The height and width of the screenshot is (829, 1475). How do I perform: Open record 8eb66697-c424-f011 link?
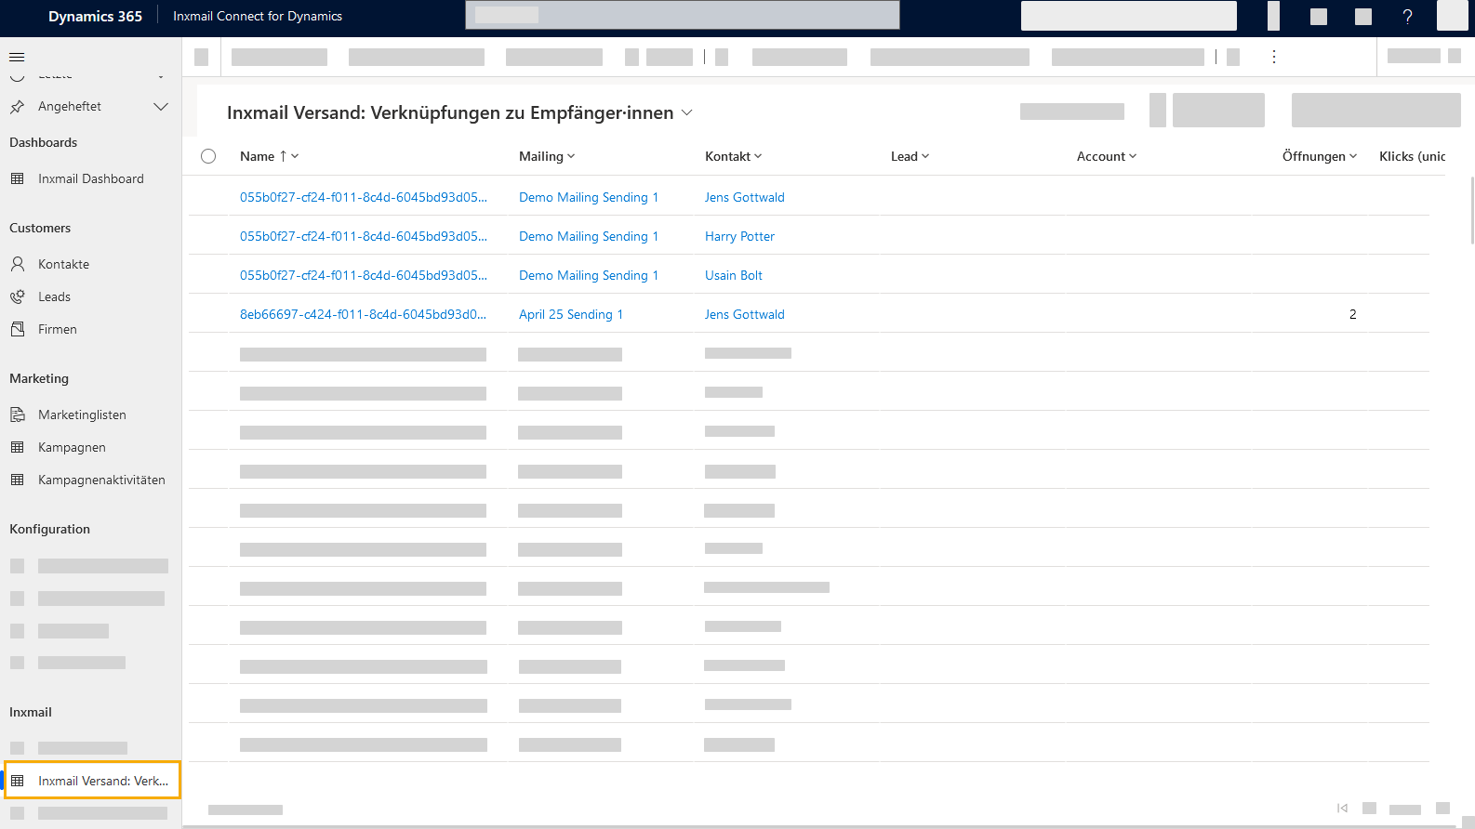pyautogui.click(x=363, y=314)
